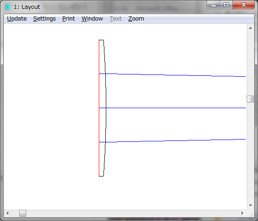Image resolution: width=258 pixels, height=221 pixels.
Task: Close the Layout window
Action: (x=243, y=5)
